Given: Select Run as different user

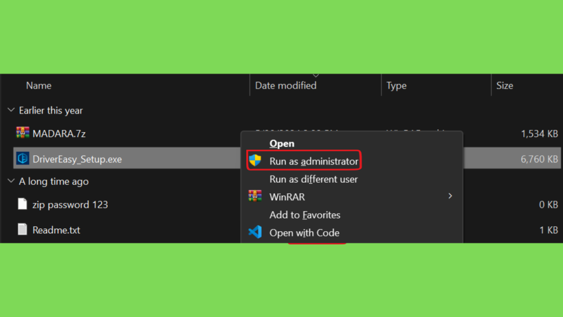Looking at the screenshot, I should click(313, 179).
